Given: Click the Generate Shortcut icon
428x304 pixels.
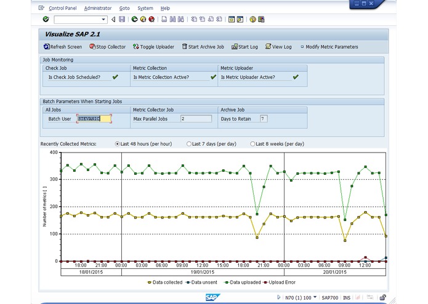Looking at the screenshot, I should point(240,19).
